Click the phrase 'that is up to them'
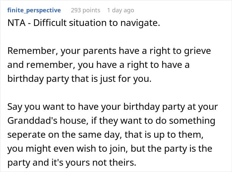The image size is (232, 172). pyautogui.click(x=164, y=134)
